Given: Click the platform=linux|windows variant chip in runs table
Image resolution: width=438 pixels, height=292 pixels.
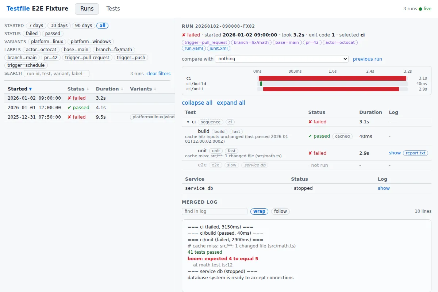Looking at the screenshot, I should [x=153, y=117].
